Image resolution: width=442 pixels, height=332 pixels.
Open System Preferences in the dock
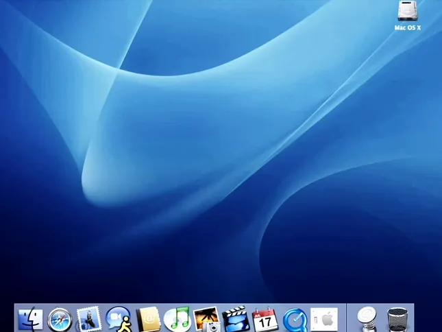click(324, 319)
